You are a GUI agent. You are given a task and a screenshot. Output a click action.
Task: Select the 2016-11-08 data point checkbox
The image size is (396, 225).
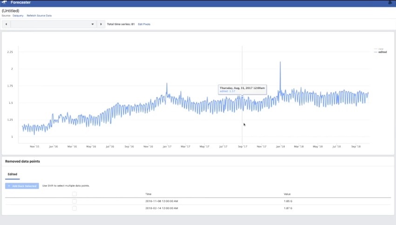pos(74,201)
